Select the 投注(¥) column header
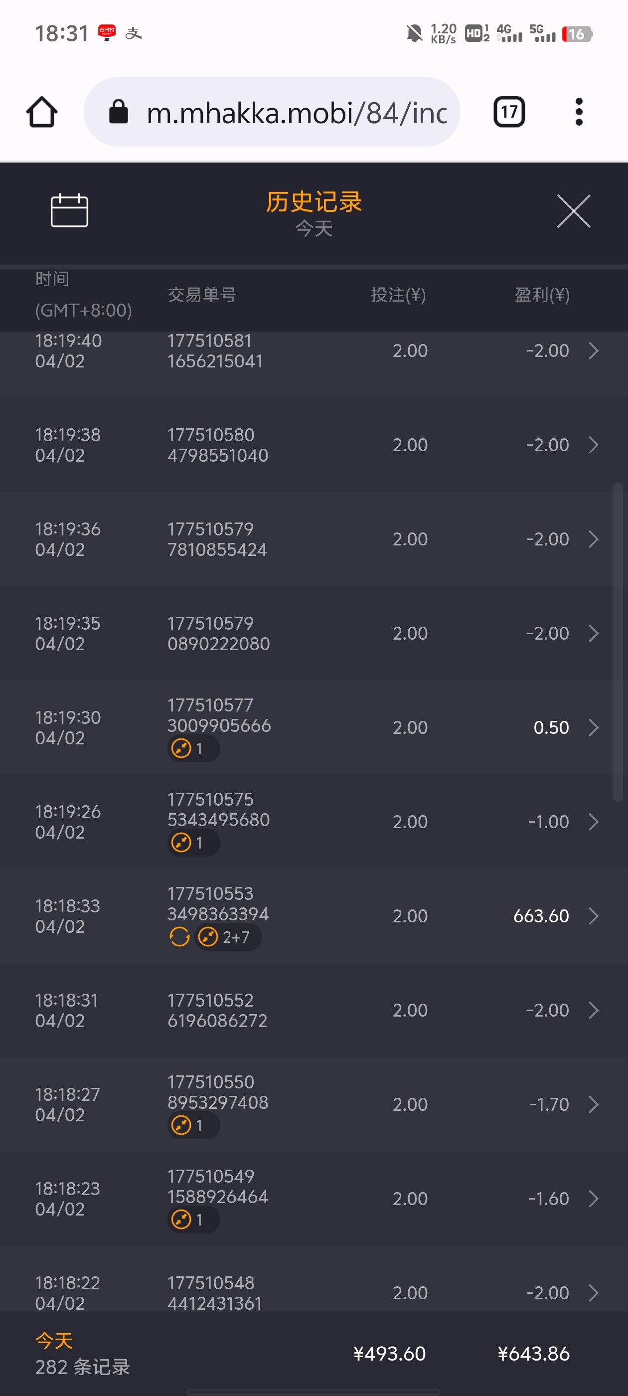This screenshot has width=628, height=1396. click(x=398, y=295)
